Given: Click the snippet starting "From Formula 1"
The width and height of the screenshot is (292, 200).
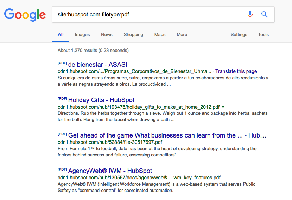Looking at the screenshot, I should point(157,152).
